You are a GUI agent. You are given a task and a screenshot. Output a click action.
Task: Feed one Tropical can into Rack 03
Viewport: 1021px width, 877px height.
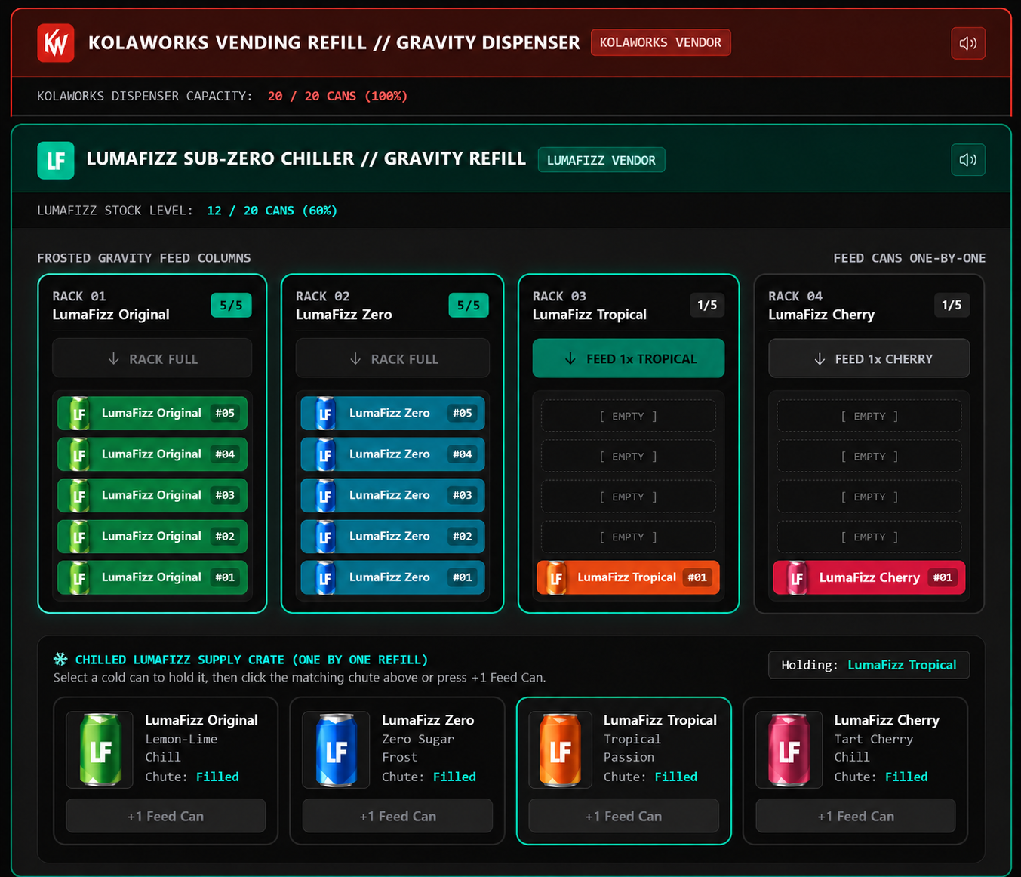[x=629, y=358]
